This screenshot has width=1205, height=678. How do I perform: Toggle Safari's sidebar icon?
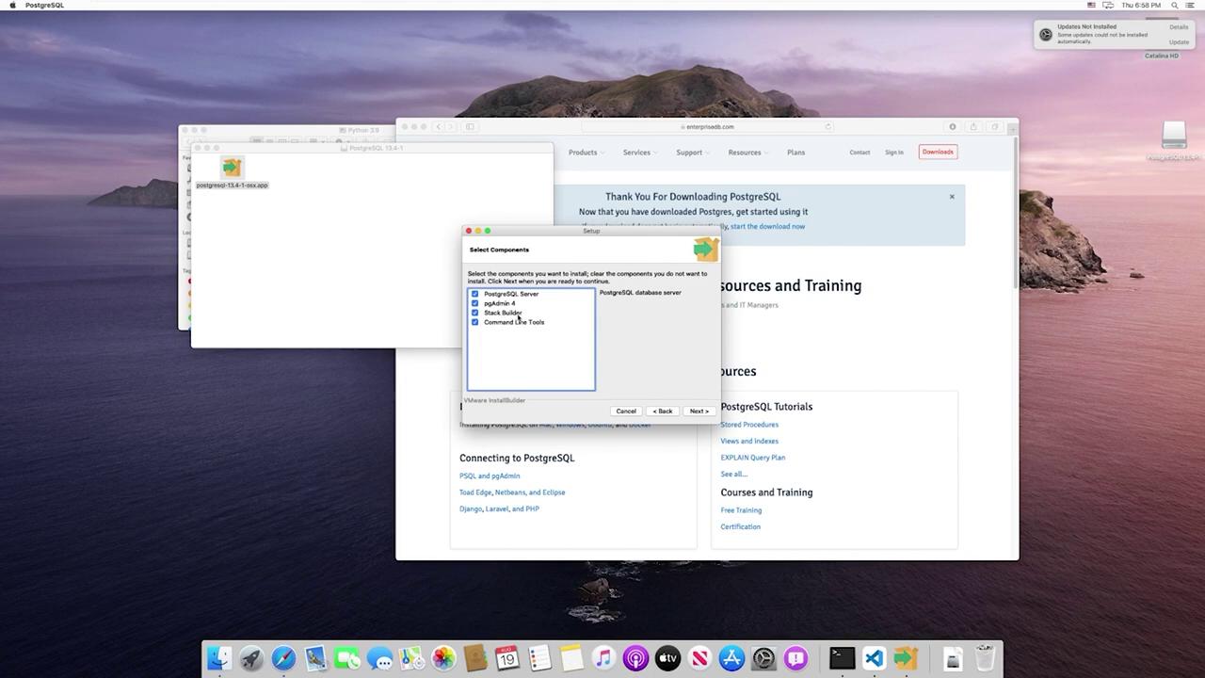470,127
